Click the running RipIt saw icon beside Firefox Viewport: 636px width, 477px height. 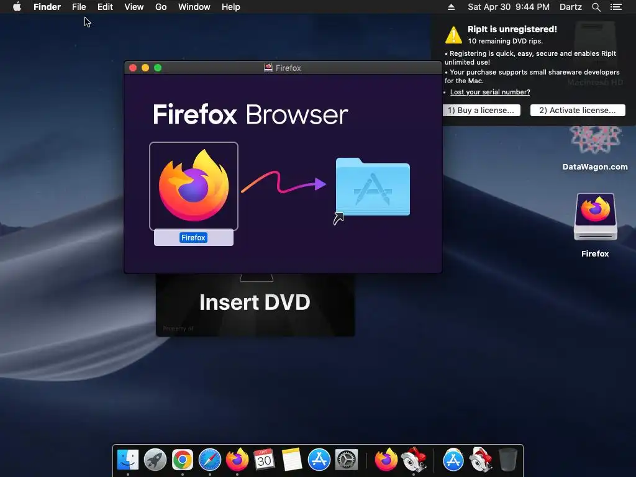coord(413,460)
